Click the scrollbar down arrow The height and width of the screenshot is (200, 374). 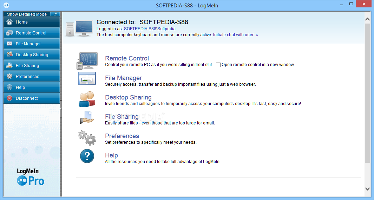click(x=368, y=189)
